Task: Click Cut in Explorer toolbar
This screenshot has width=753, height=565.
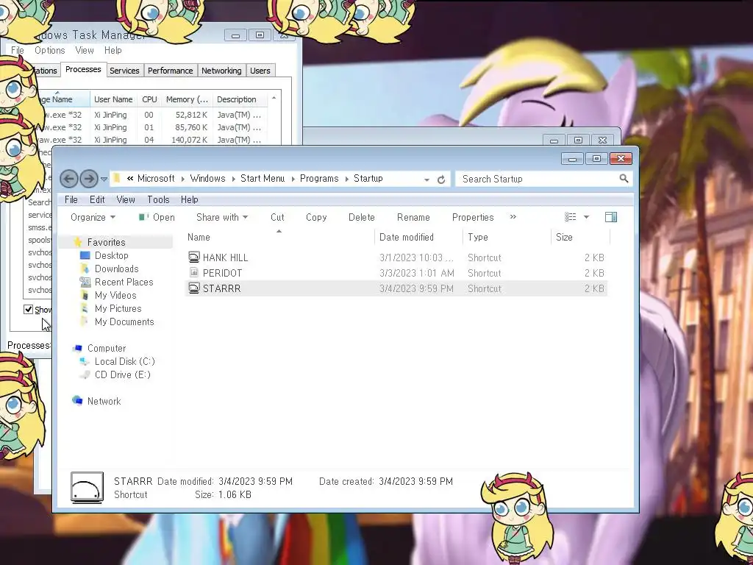Action: click(x=277, y=217)
